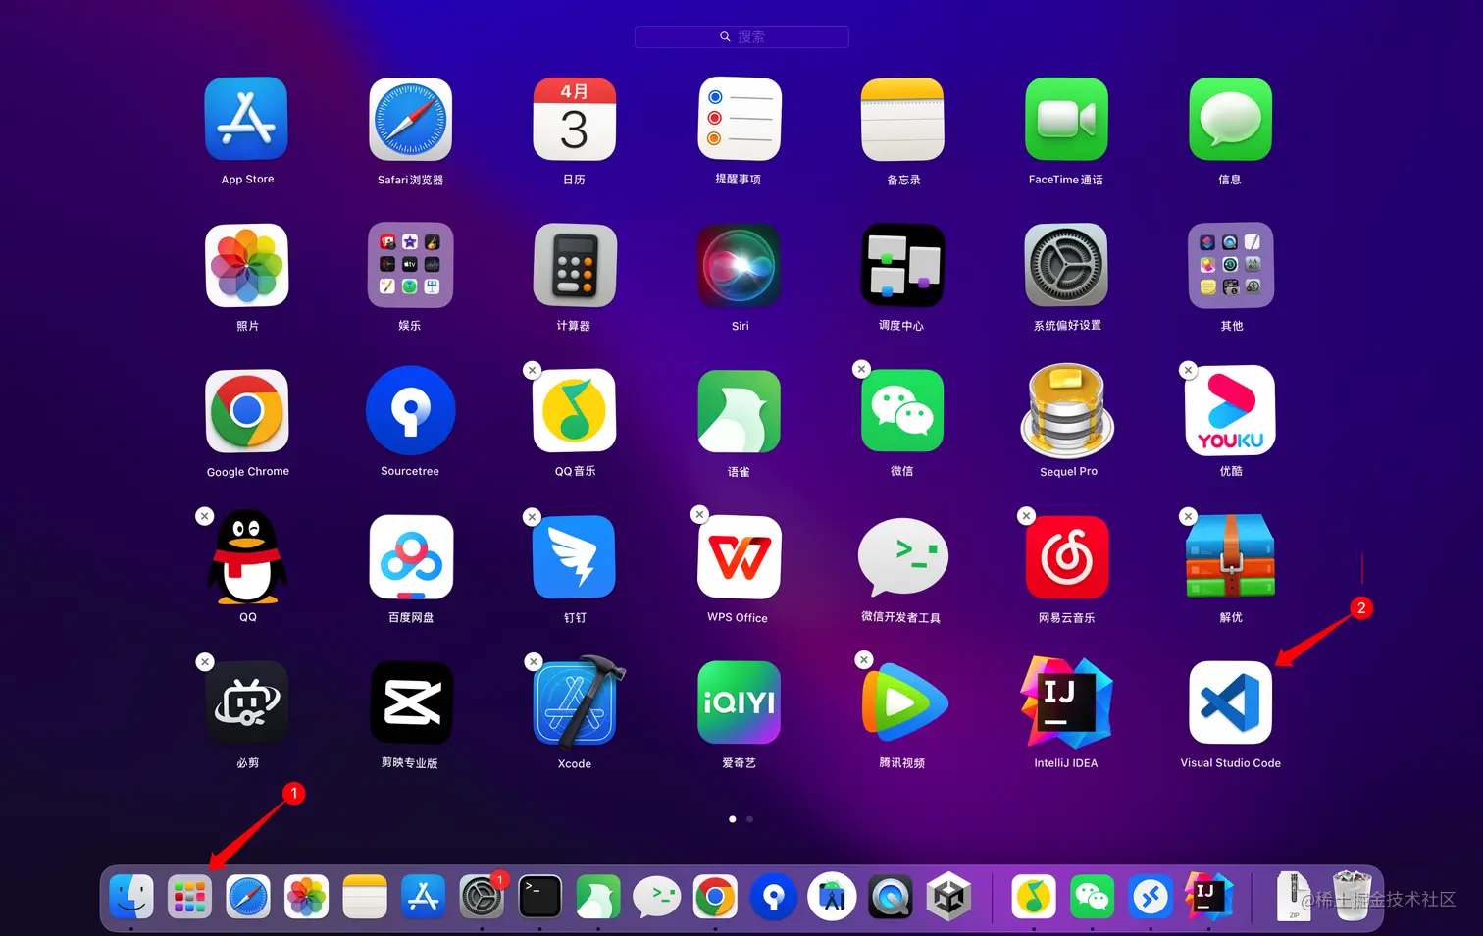The height and width of the screenshot is (936, 1483).
Task: Launch Xcode
Action: coord(574,702)
